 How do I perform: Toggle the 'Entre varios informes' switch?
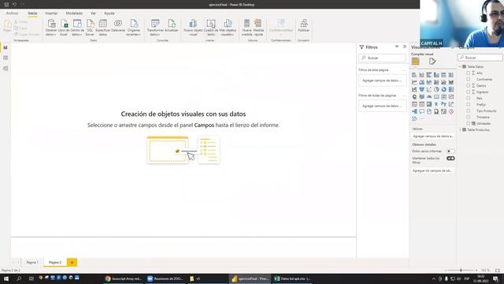450,151
